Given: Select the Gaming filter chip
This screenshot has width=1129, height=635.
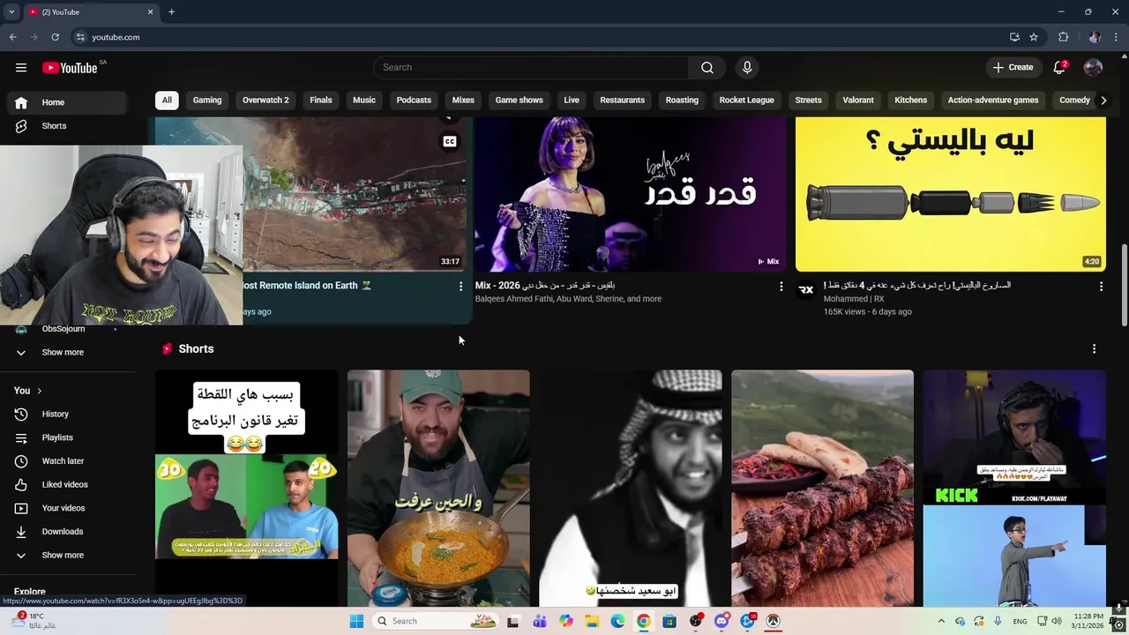Looking at the screenshot, I should tap(207, 101).
